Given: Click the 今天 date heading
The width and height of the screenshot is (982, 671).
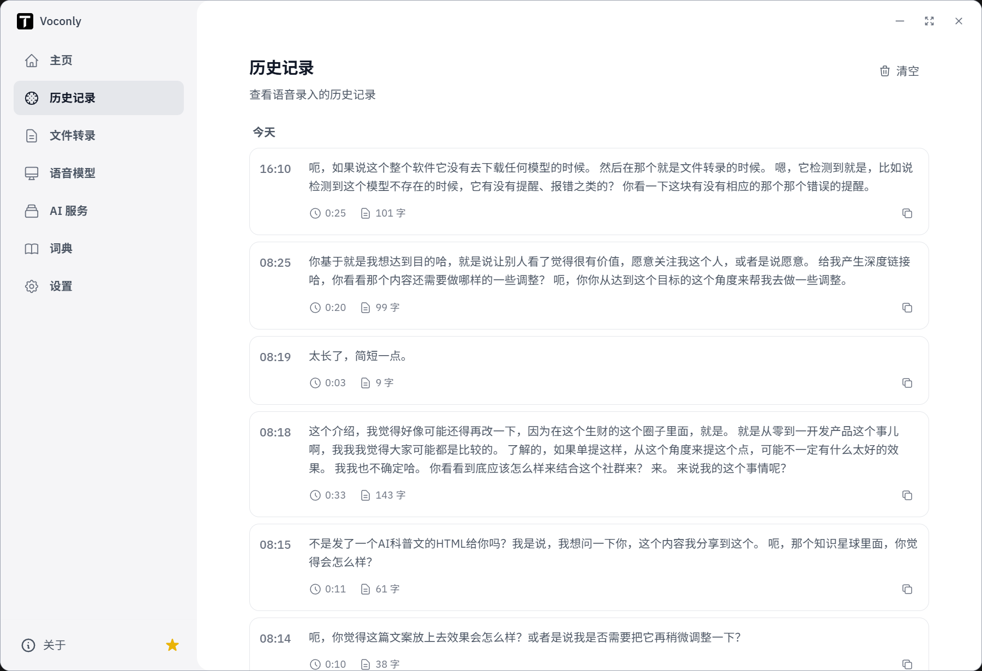Looking at the screenshot, I should click(x=264, y=132).
